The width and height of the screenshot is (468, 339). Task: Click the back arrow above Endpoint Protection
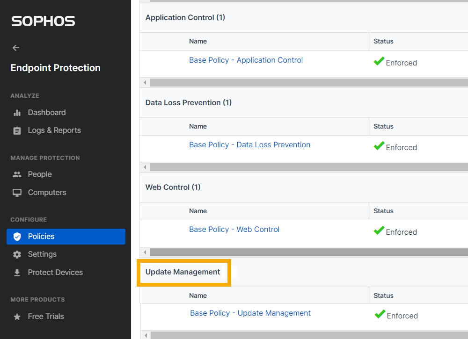pyautogui.click(x=16, y=48)
